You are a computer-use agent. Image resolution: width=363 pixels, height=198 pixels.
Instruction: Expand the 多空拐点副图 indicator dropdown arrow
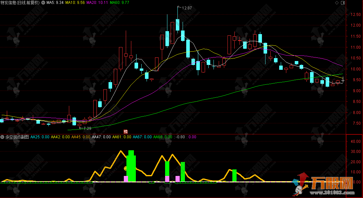coord(2,137)
